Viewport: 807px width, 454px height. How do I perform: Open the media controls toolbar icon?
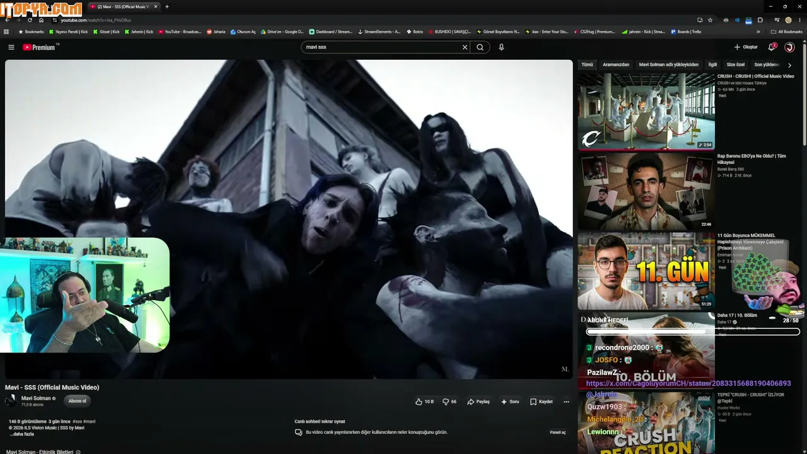click(777, 20)
